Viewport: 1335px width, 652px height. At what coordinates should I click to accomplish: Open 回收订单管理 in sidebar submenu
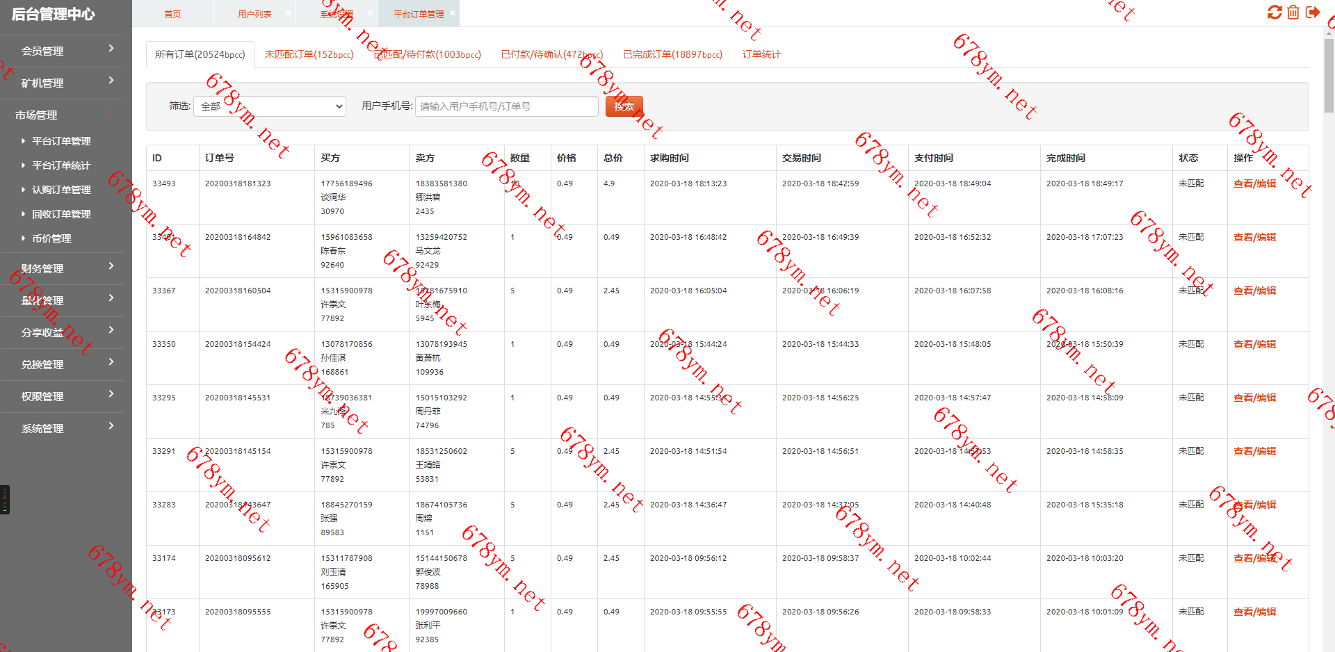point(61,214)
